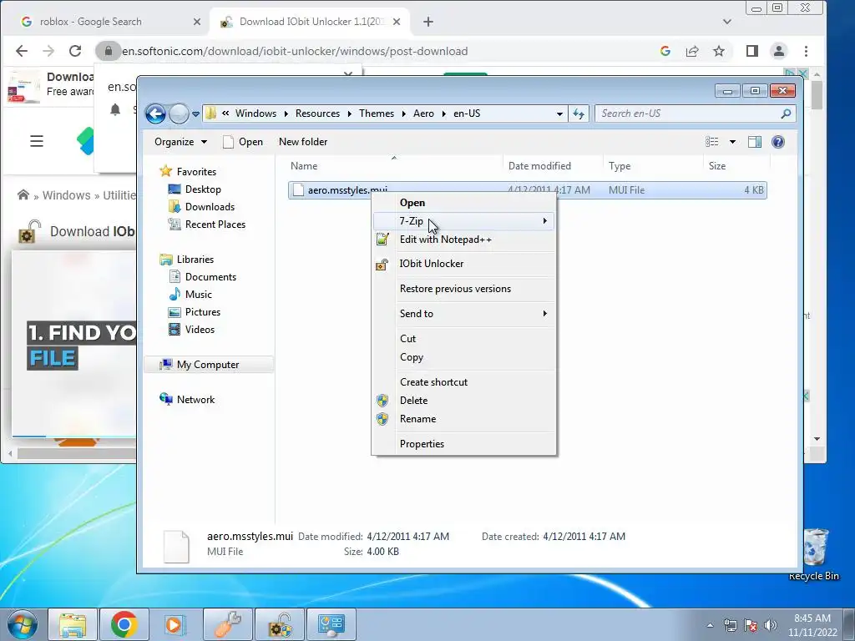Open Recent Places in navigation pane

point(215,225)
